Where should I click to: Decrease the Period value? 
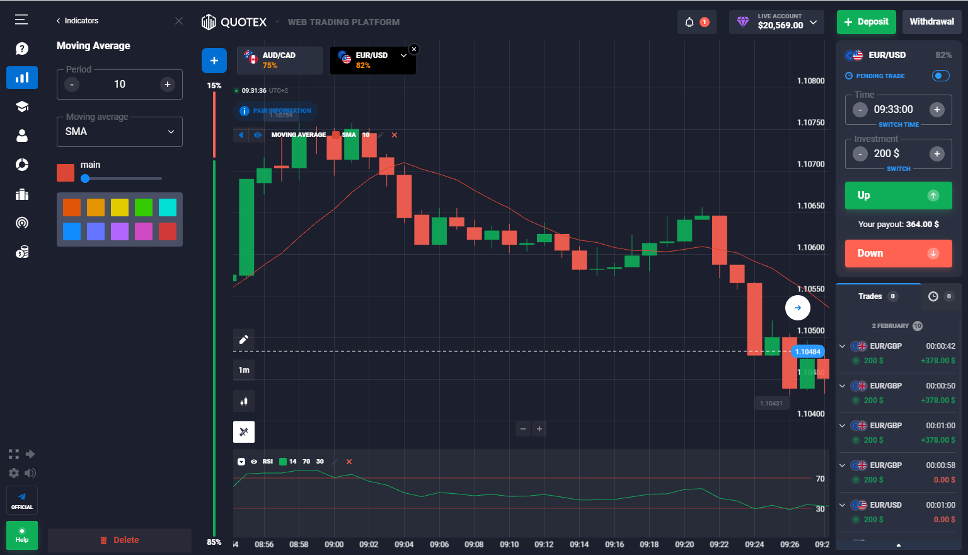72,85
